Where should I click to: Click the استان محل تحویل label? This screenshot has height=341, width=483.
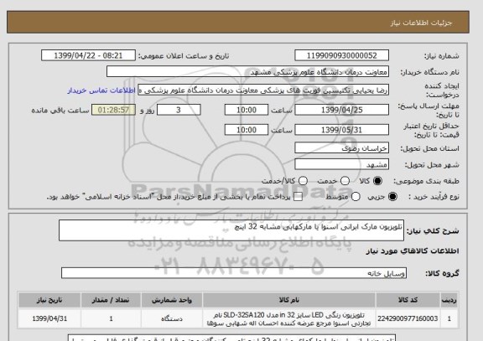pyautogui.click(x=429, y=148)
